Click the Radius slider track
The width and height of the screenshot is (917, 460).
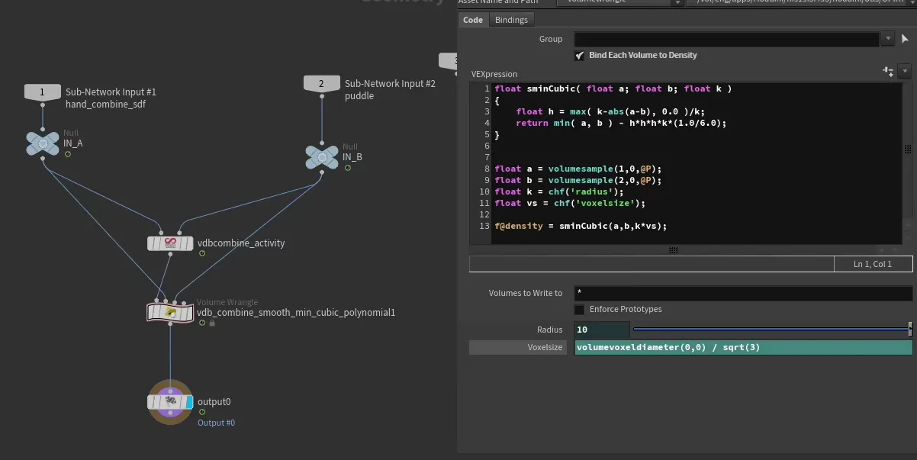769,330
